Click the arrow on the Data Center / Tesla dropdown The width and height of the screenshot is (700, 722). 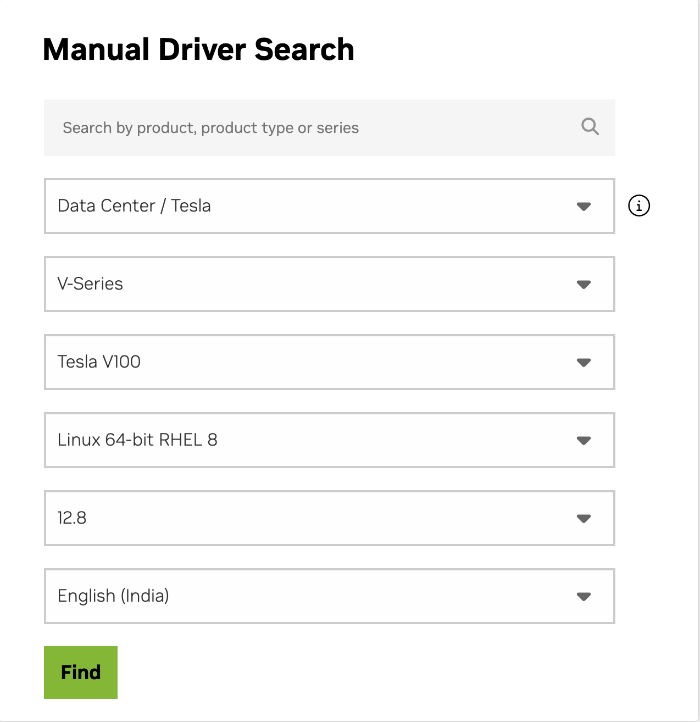(584, 207)
